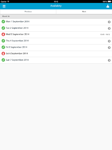Expand Fri 5 September disclosure arrow

coord(109,48)
